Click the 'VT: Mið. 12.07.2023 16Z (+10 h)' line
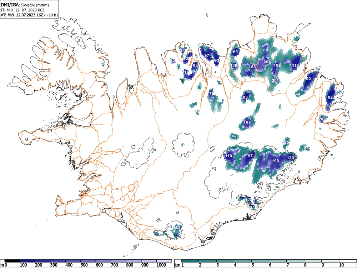 (29, 15)
